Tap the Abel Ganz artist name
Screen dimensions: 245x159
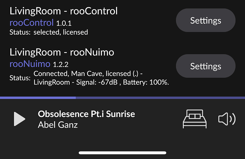[58, 125]
